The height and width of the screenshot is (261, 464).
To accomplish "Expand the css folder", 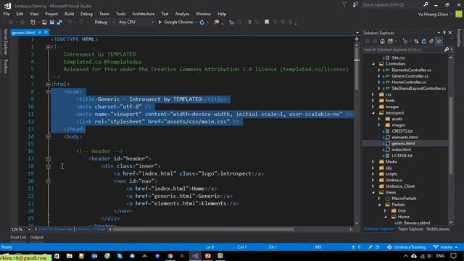I will click(x=373, y=94).
